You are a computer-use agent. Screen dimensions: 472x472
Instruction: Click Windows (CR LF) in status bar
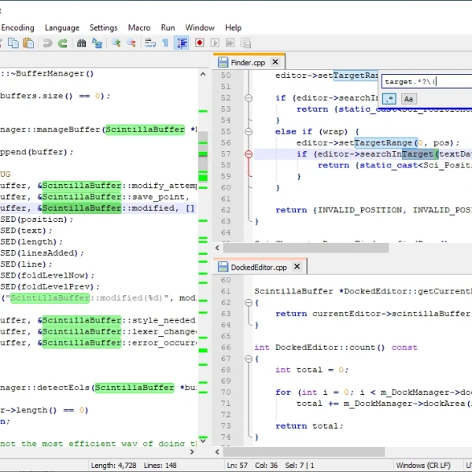423,466
